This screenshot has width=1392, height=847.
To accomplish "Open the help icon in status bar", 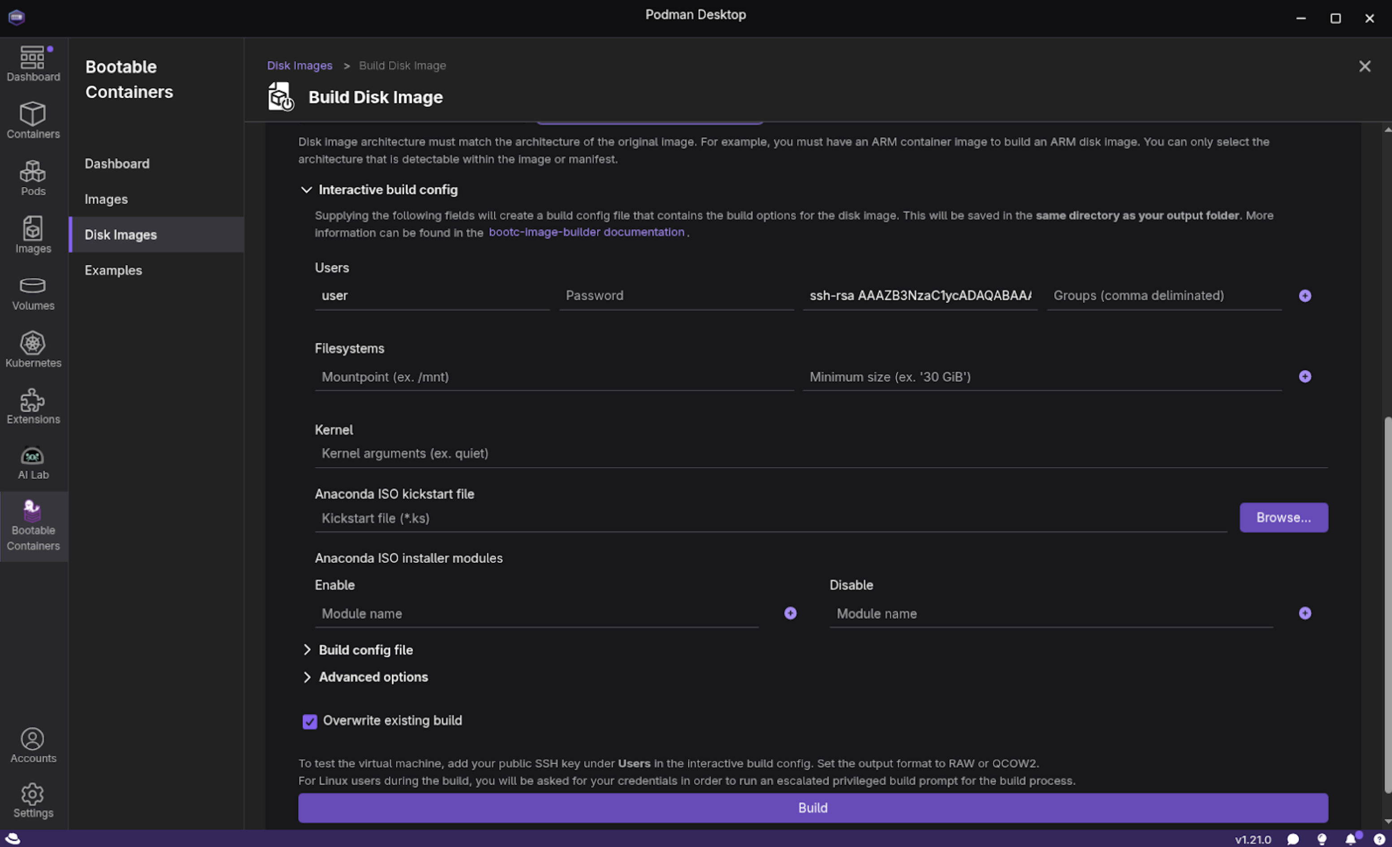I will [1379, 839].
